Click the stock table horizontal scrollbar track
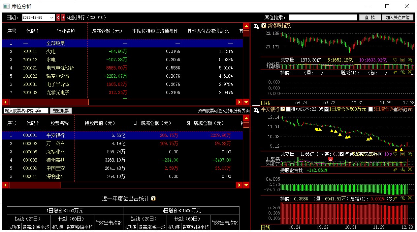 click(x=148, y=185)
